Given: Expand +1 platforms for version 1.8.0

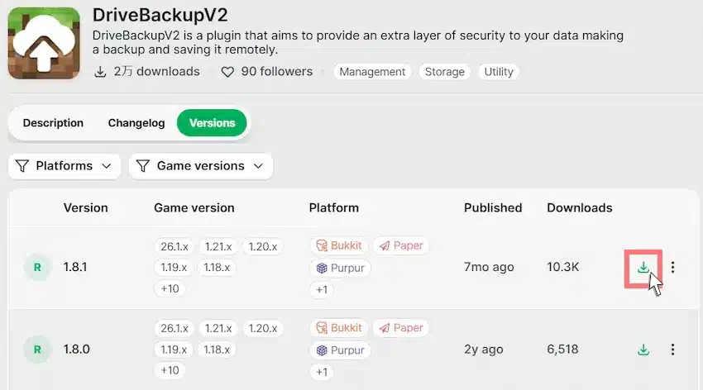Looking at the screenshot, I should click(x=322, y=372).
